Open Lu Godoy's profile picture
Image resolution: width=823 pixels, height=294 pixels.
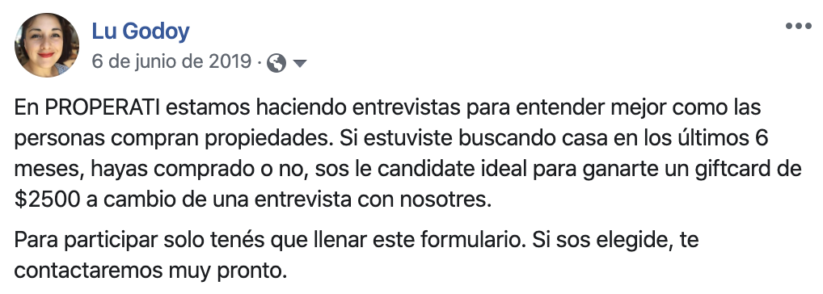pyautogui.click(x=47, y=45)
